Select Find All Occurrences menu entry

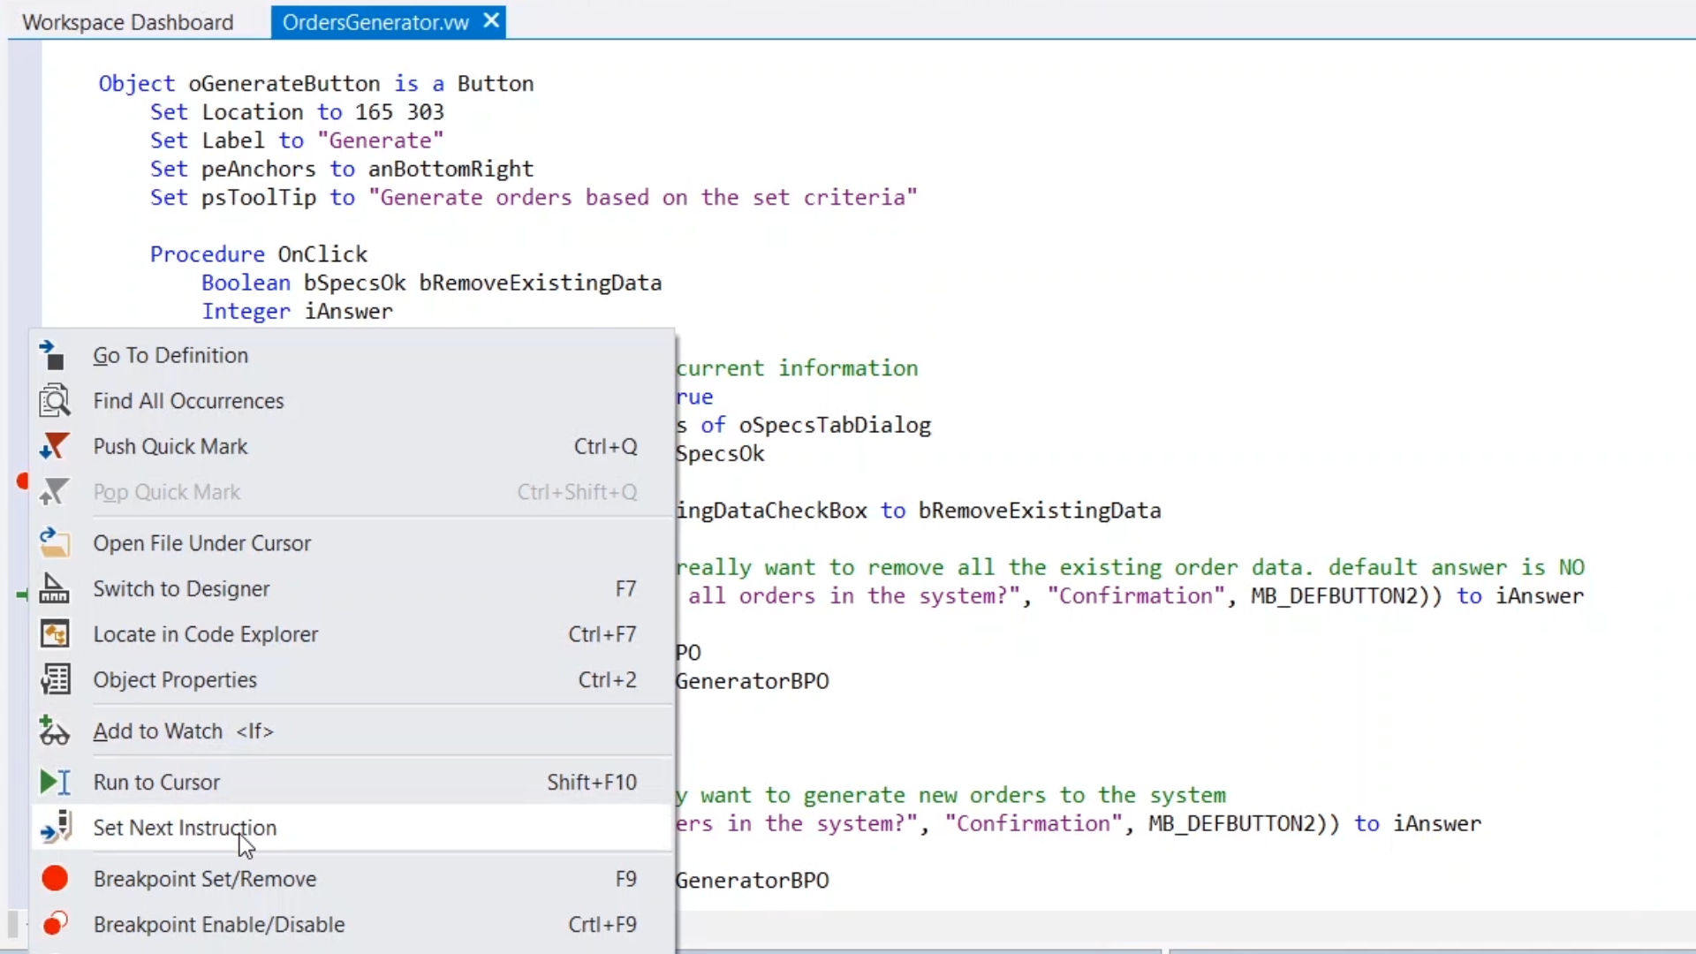point(188,401)
